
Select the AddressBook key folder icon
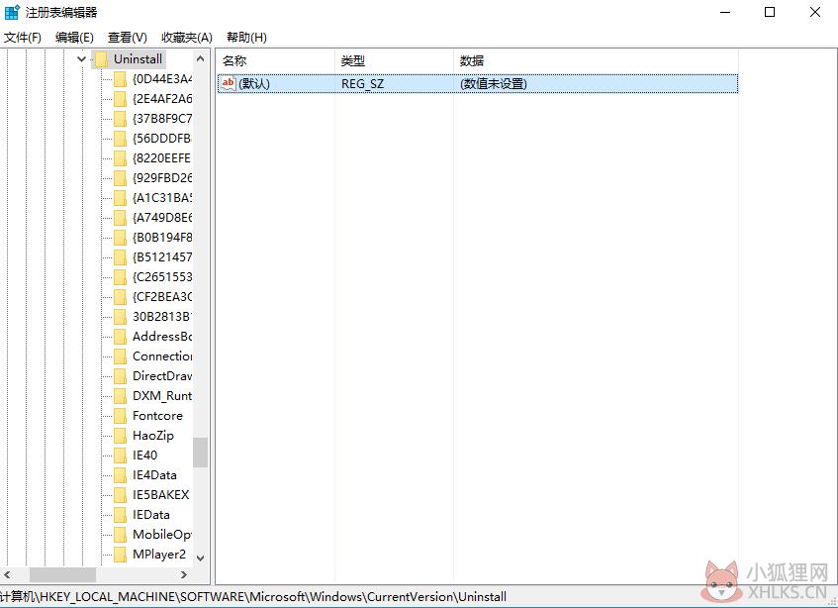pyautogui.click(x=121, y=337)
